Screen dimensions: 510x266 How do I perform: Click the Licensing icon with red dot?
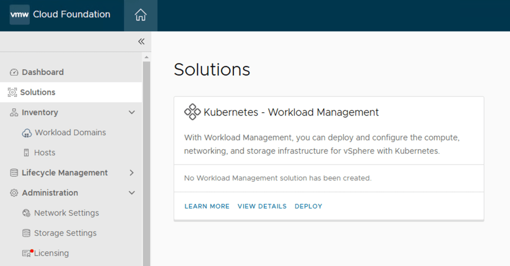coord(27,254)
